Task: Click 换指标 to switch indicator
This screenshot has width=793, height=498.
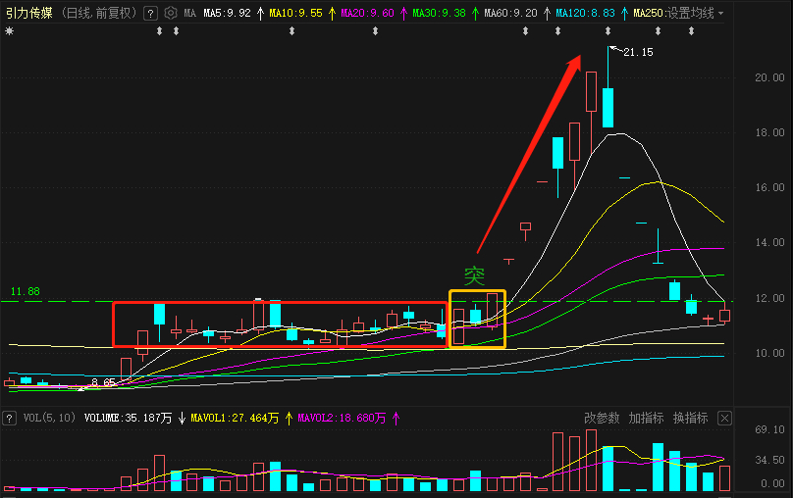Action: click(690, 418)
